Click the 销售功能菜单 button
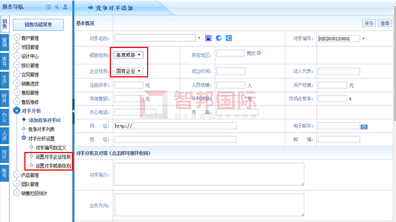Screen dimensions: 396x222 (38, 25)
